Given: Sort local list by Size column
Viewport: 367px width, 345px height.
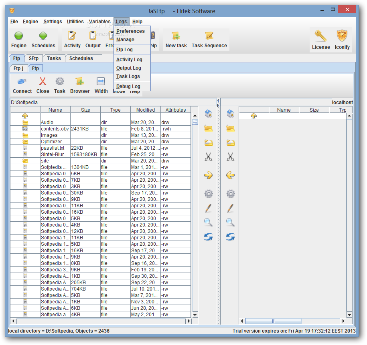Looking at the screenshot, I should click(x=85, y=110).
